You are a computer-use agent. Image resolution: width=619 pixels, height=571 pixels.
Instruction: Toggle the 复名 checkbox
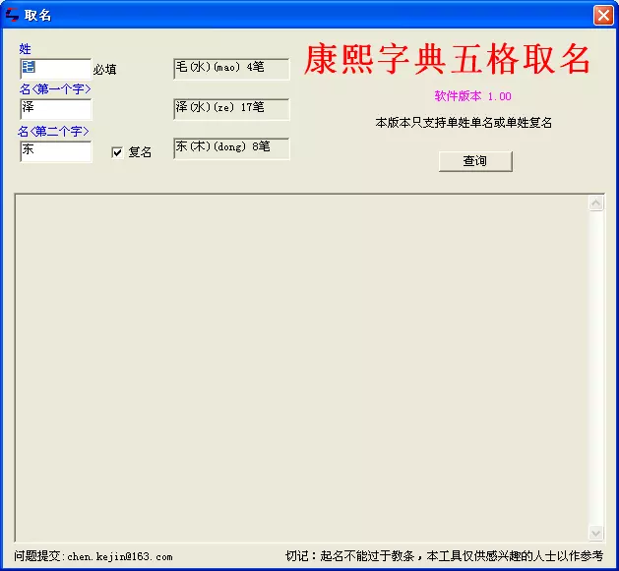[117, 152]
